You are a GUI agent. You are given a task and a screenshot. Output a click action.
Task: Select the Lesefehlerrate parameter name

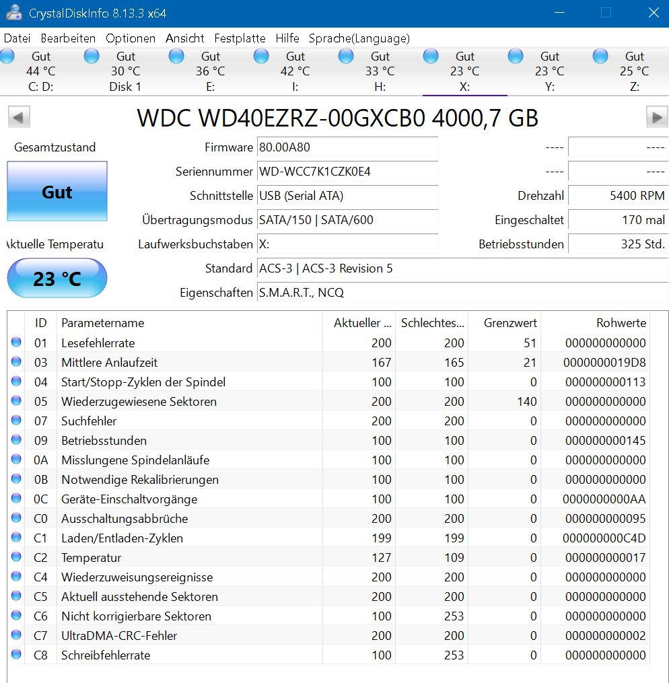[x=98, y=343]
